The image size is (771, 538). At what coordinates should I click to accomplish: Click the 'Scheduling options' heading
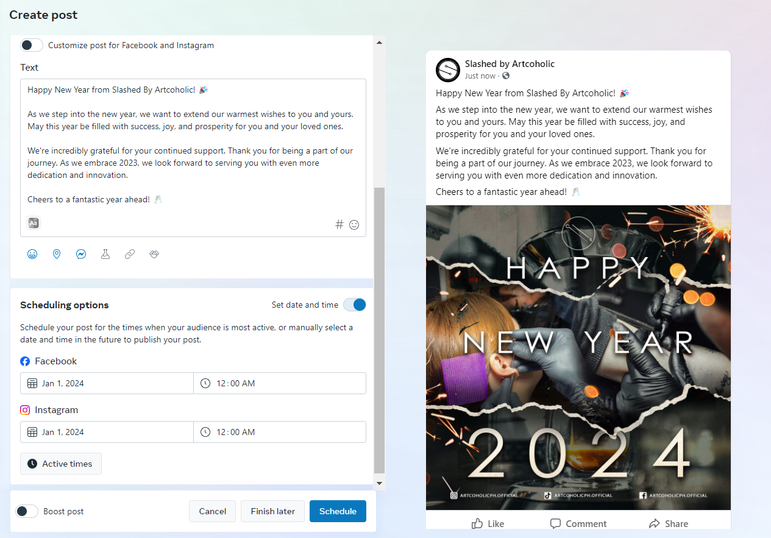[65, 305]
